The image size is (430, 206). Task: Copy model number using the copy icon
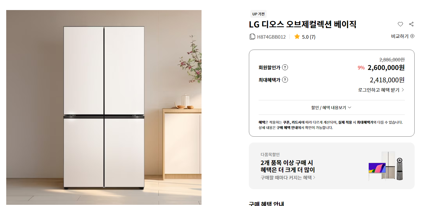tap(252, 37)
